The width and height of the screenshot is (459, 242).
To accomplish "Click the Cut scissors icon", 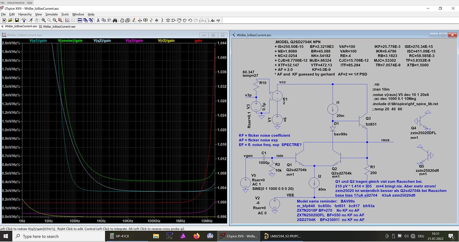I will click(x=97, y=20).
